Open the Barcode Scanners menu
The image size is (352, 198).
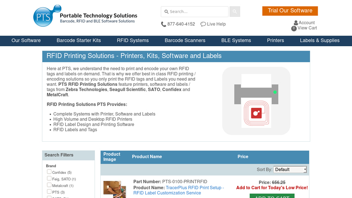[185, 40]
